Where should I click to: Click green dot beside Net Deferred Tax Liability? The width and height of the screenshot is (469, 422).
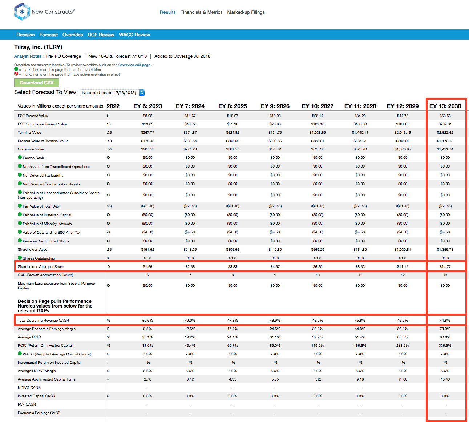pyautogui.click(x=20, y=175)
